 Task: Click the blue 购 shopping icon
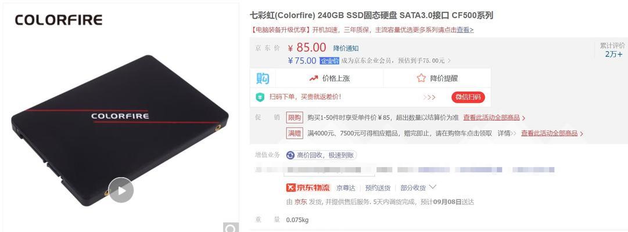[x=263, y=78]
